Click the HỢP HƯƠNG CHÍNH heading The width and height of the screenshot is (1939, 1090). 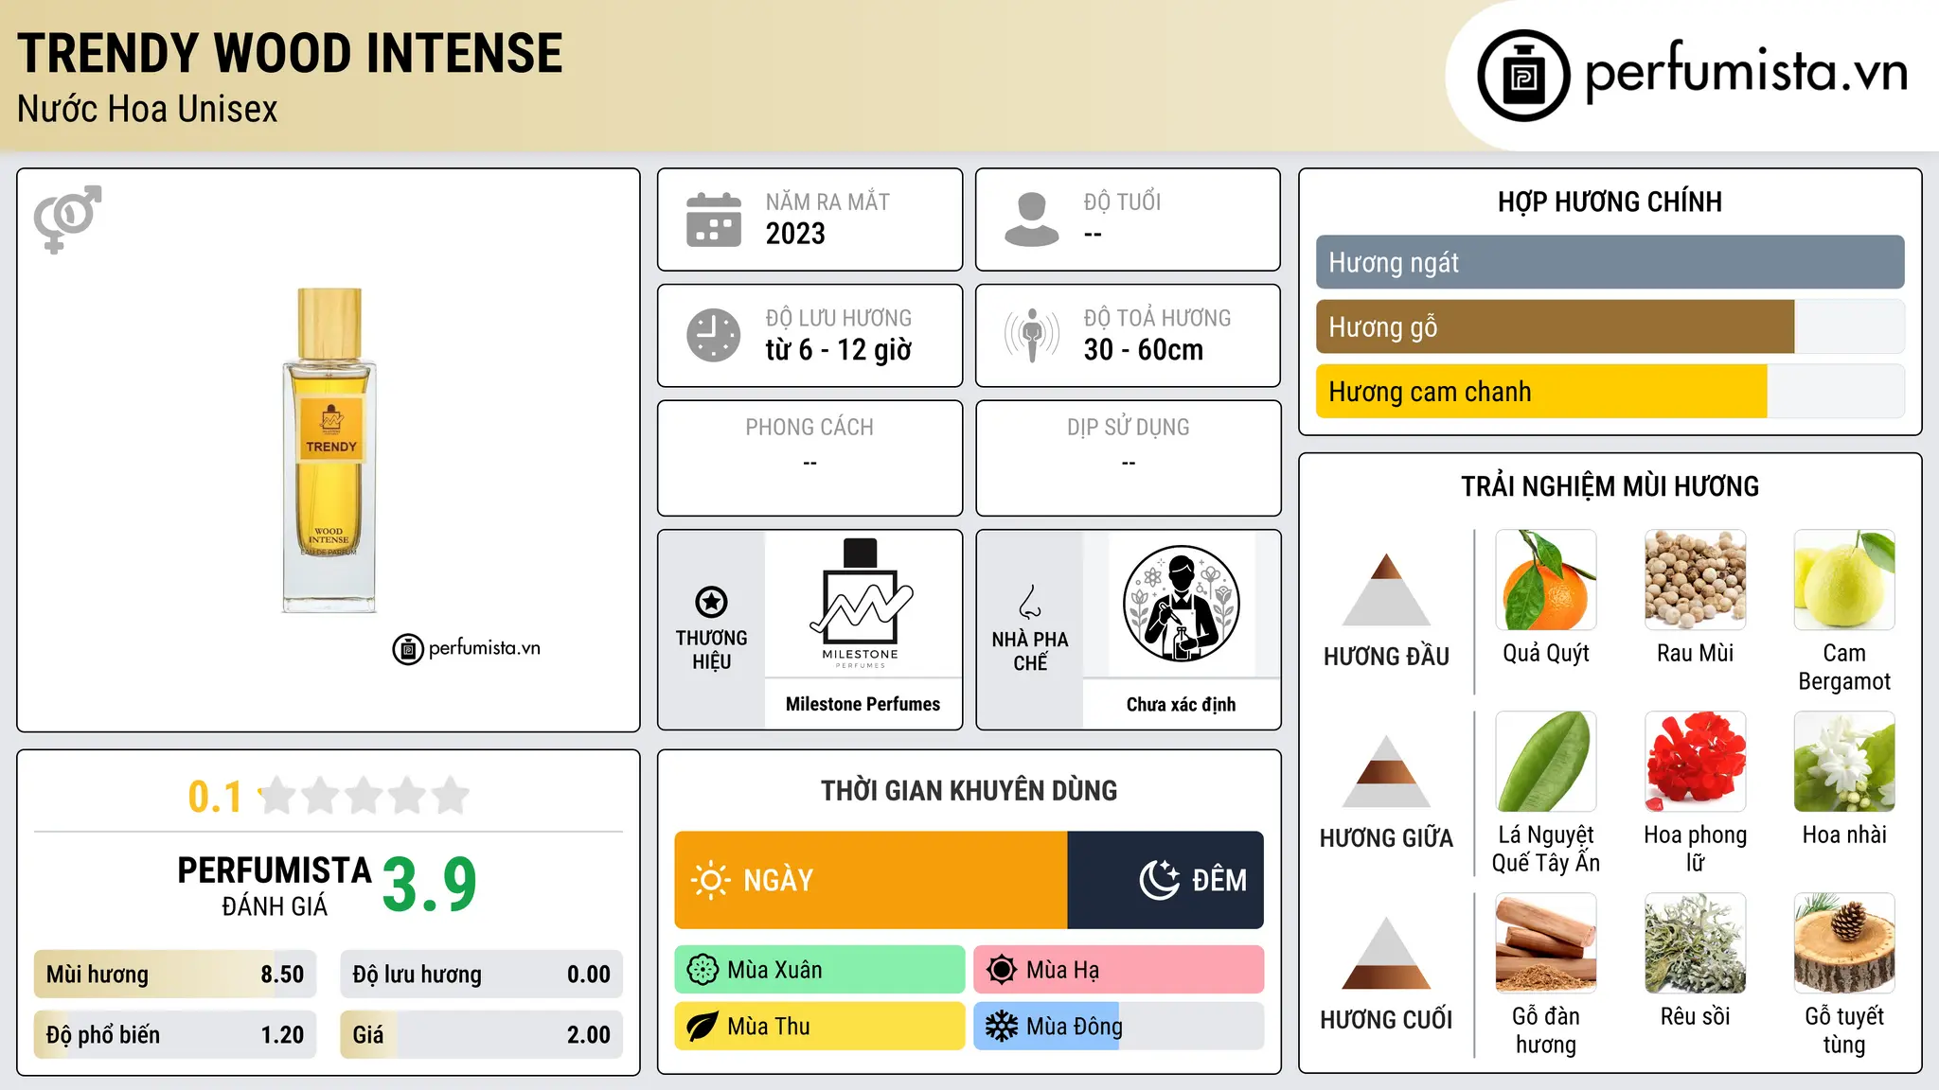[1610, 202]
